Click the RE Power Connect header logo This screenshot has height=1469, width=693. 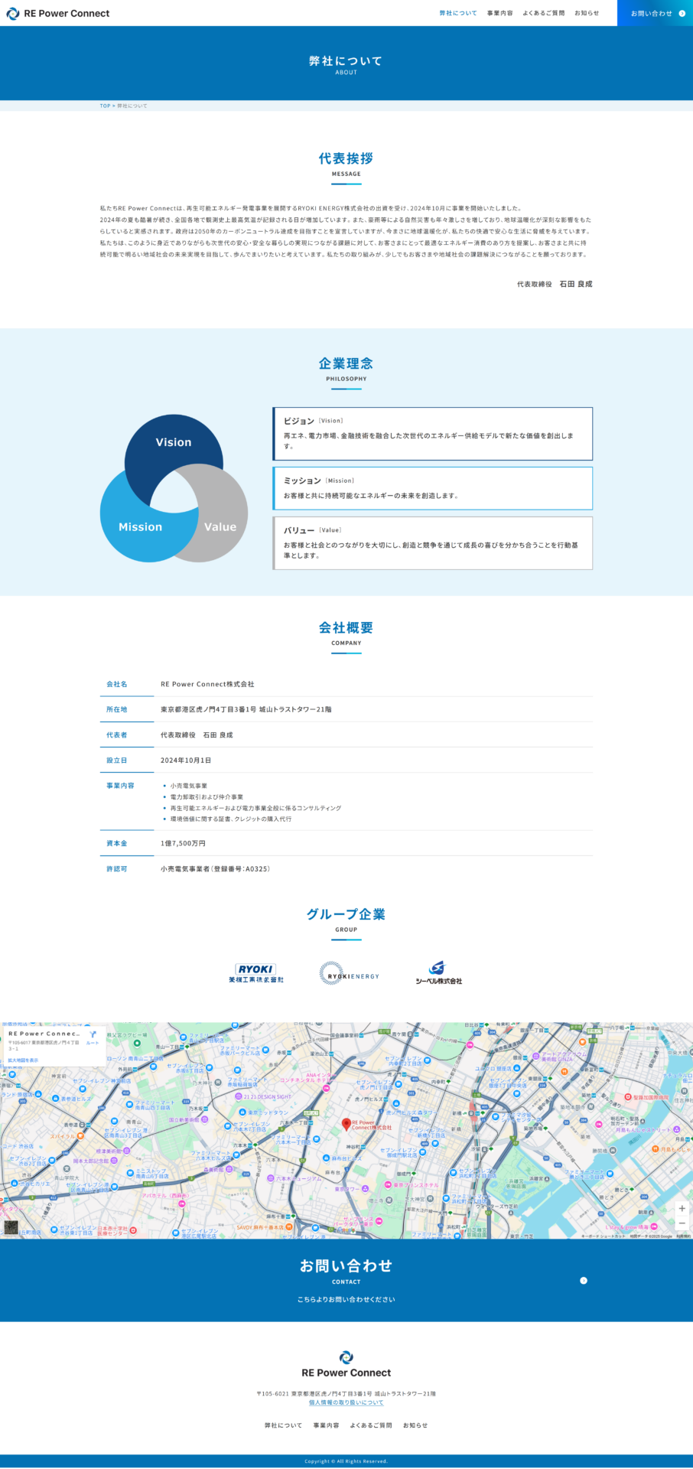pyautogui.click(x=57, y=13)
